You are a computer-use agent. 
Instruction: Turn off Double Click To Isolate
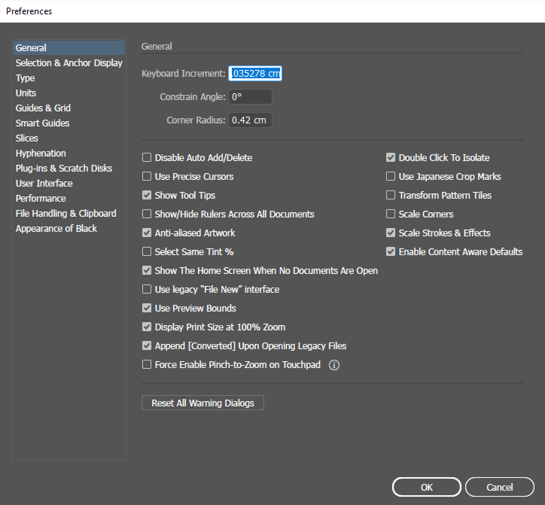coord(391,158)
